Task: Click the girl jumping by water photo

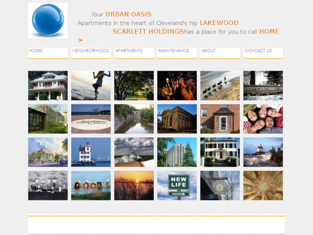Action: pyautogui.click(x=91, y=86)
